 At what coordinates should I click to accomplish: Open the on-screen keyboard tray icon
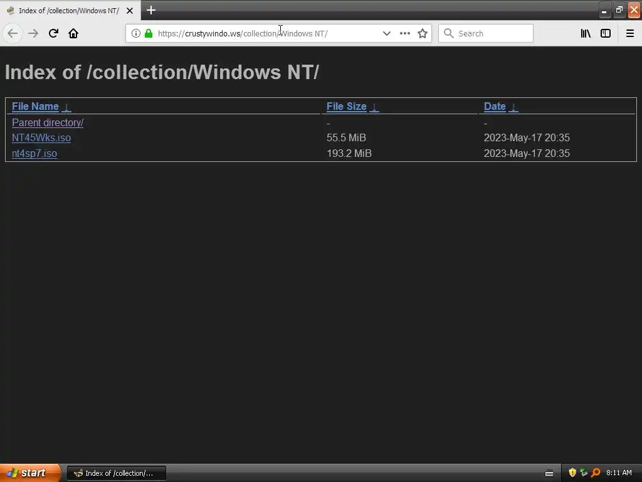click(549, 473)
